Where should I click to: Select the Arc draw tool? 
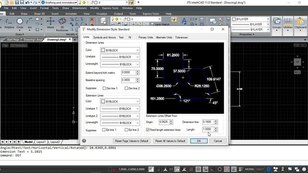pos(30,24)
